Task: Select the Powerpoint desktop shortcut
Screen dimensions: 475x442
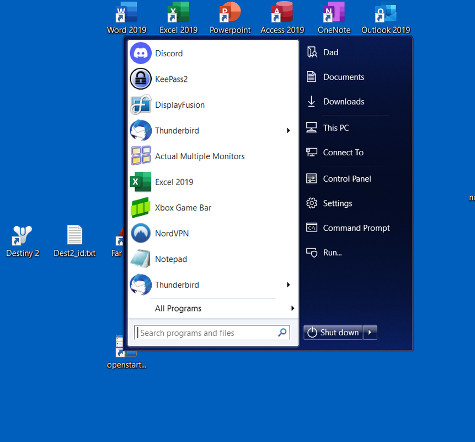Action: [230, 18]
